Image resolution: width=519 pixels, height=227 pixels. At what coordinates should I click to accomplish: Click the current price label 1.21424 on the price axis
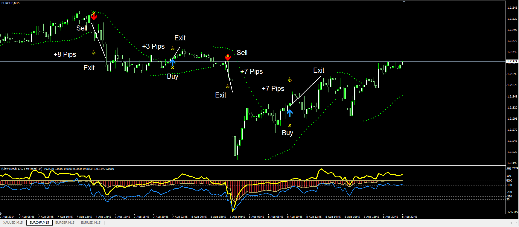click(x=512, y=61)
